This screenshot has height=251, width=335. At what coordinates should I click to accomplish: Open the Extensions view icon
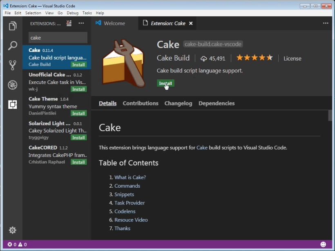coord(13,105)
